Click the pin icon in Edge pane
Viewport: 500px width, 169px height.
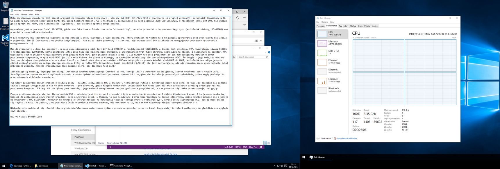(x=244, y=25)
